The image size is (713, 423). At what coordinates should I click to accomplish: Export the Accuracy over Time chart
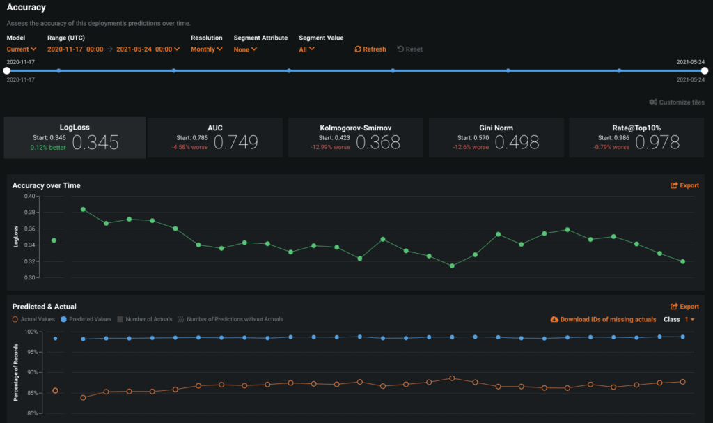point(684,185)
